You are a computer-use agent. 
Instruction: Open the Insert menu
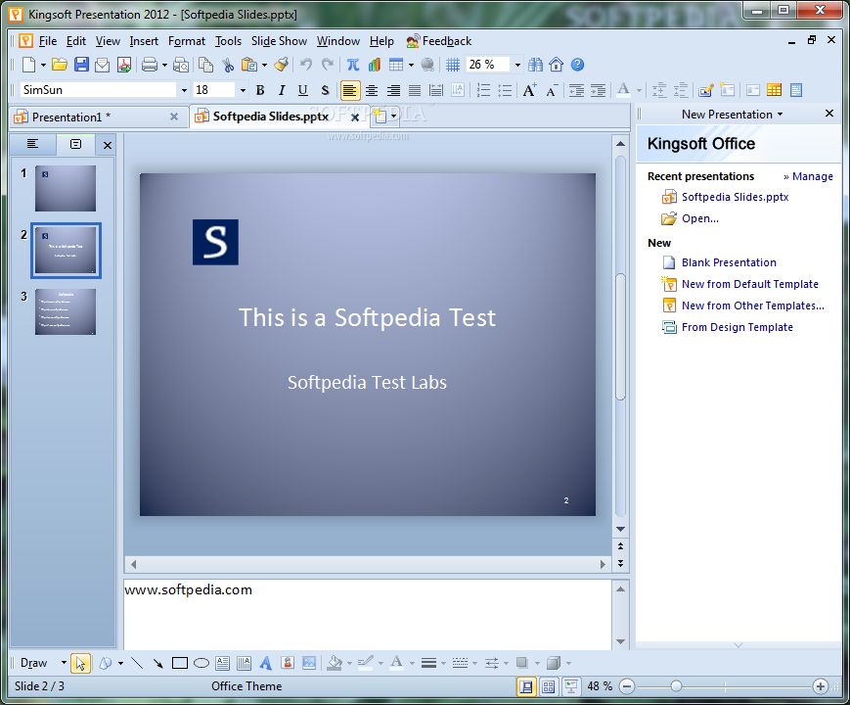pos(144,41)
